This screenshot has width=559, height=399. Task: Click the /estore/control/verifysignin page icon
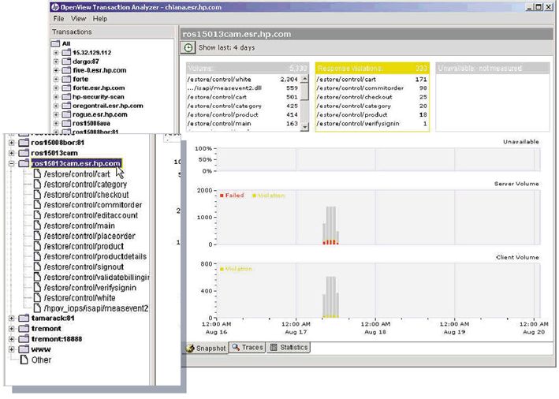pyautogui.click(x=37, y=287)
